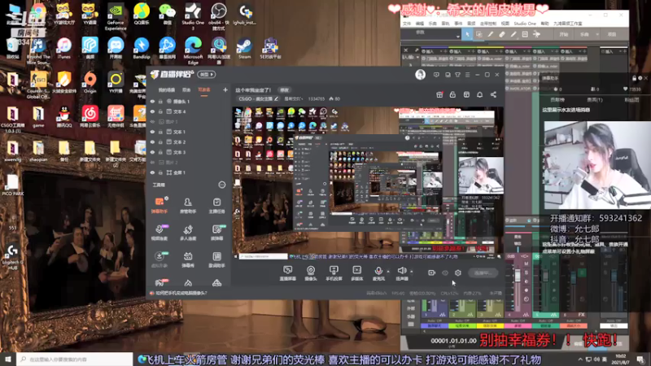651x366 pixels.
Task: Hide the 摄像头 1 source
Action: tap(152, 101)
